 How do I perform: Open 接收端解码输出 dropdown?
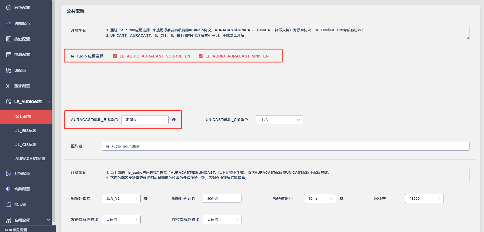[222, 220]
